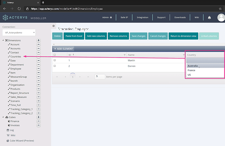225x146 pixels.
Task: Click the minus icon next to Date
Action: [39, 60]
